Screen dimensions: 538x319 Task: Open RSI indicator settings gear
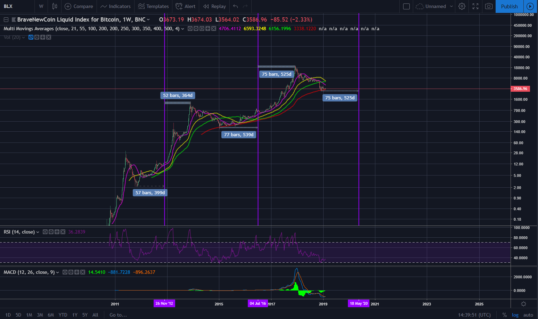click(x=51, y=232)
